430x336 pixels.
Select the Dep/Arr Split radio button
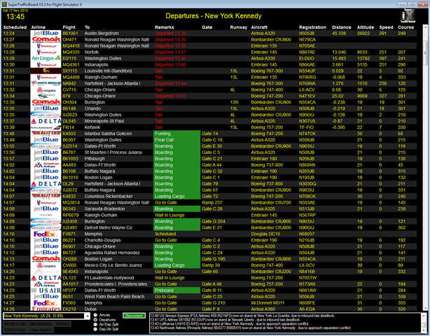pyautogui.click(x=95, y=329)
